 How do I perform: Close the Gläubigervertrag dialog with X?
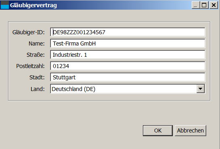[x=214, y=5]
